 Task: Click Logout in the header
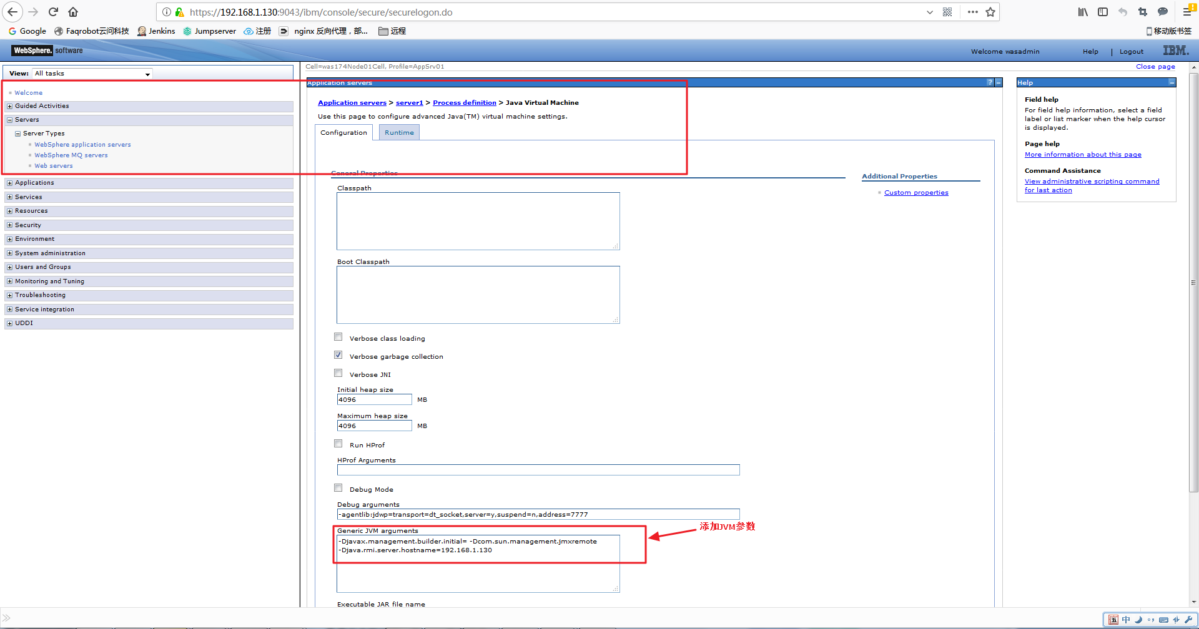1132,52
